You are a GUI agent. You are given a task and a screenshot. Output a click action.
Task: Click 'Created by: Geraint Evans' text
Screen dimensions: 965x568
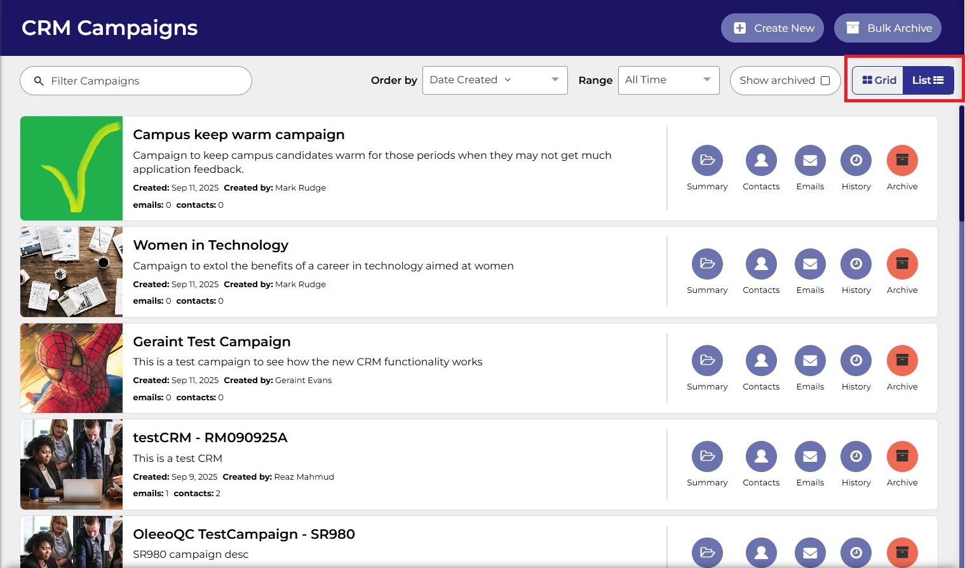[x=278, y=381]
